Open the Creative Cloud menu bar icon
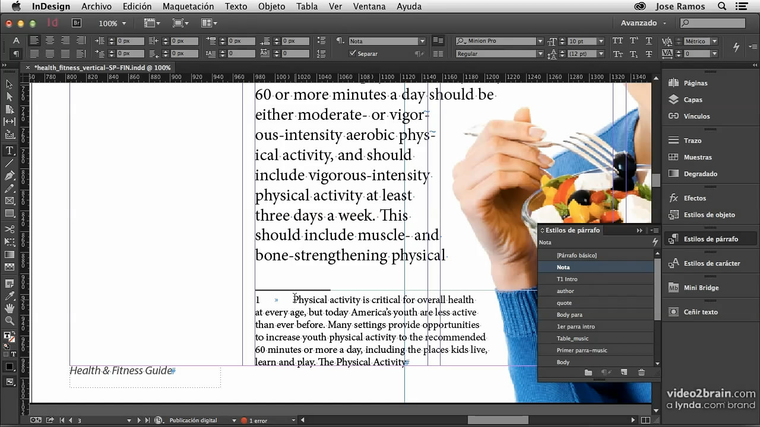760x427 pixels. [x=639, y=7]
